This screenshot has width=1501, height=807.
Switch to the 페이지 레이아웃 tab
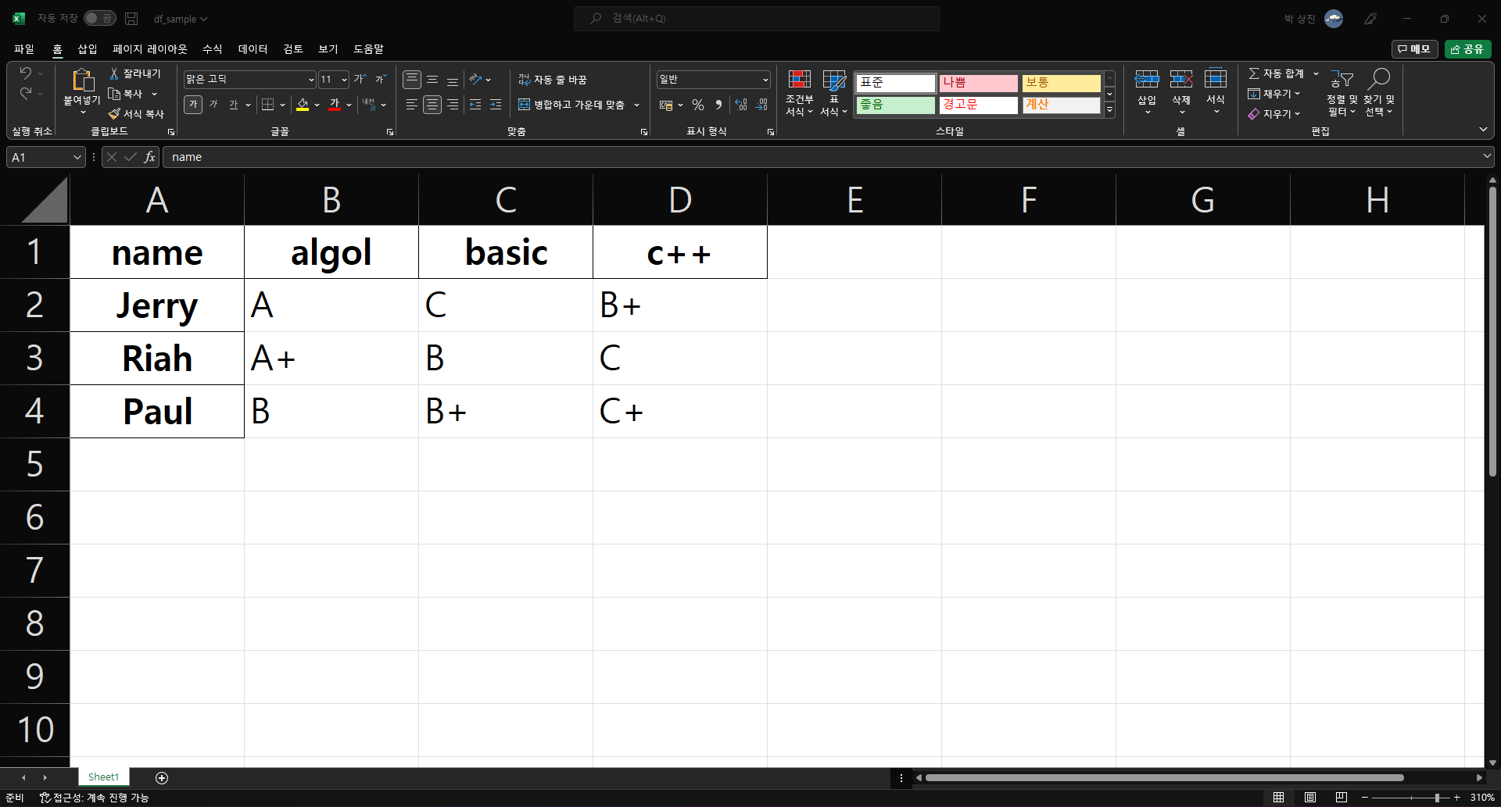tap(150, 48)
